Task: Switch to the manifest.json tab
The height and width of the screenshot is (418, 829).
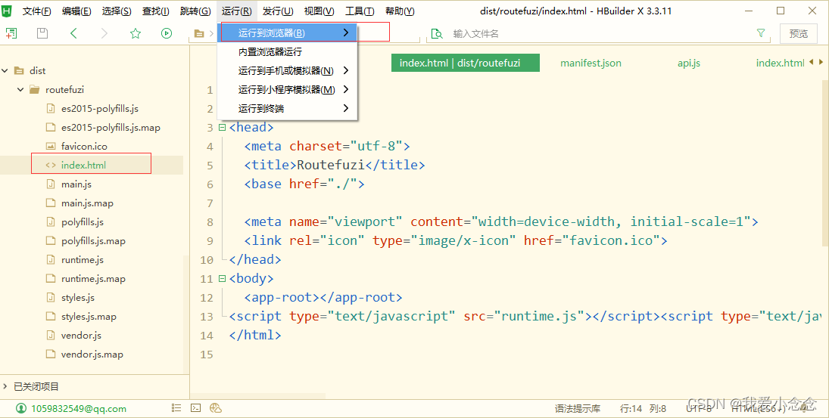Action: pos(591,63)
